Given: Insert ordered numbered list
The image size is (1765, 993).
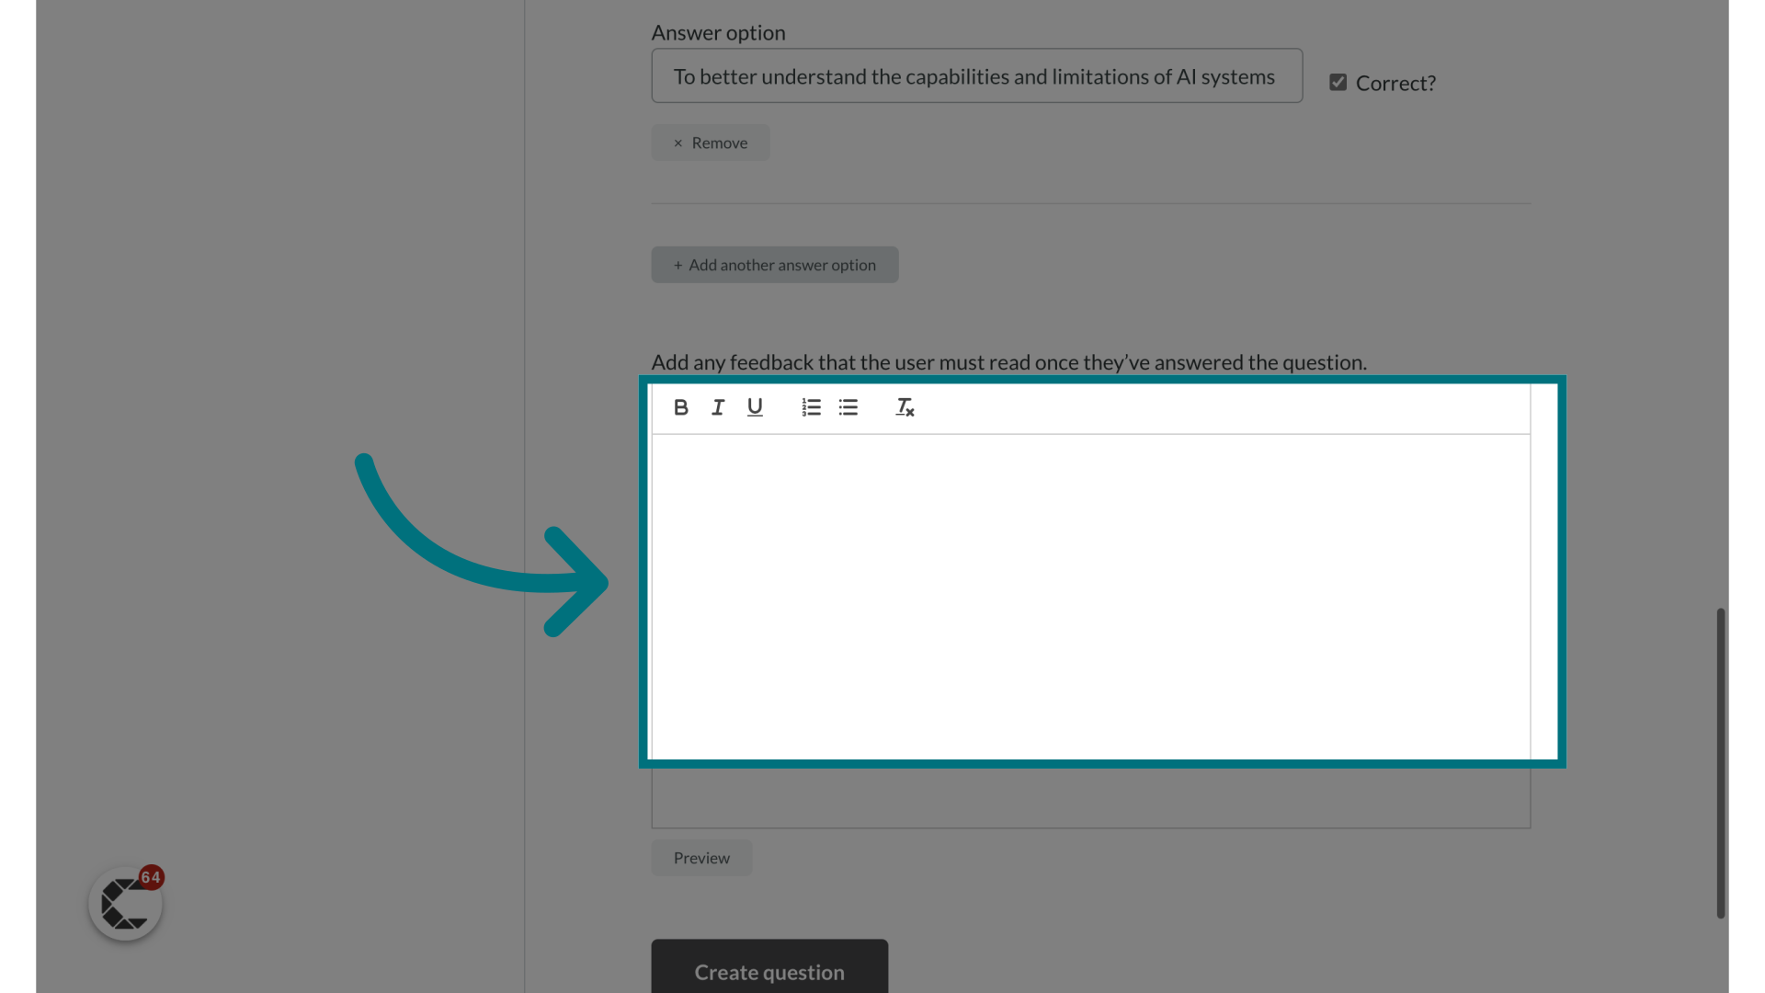Looking at the screenshot, I should [x=811, y=407].
